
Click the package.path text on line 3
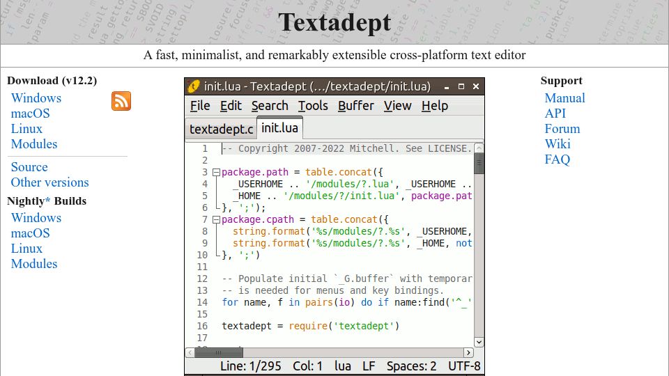[x=255, y=172]
